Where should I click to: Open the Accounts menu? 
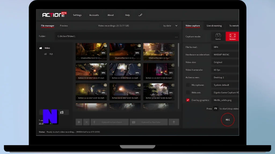coord(94,15)
